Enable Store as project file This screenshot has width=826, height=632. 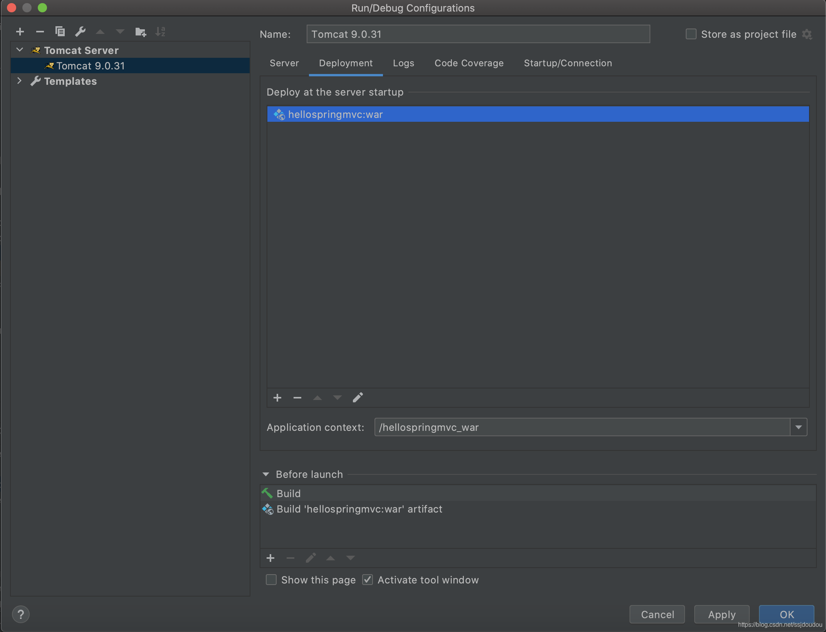pyautogui.click(x=691, y=34)
